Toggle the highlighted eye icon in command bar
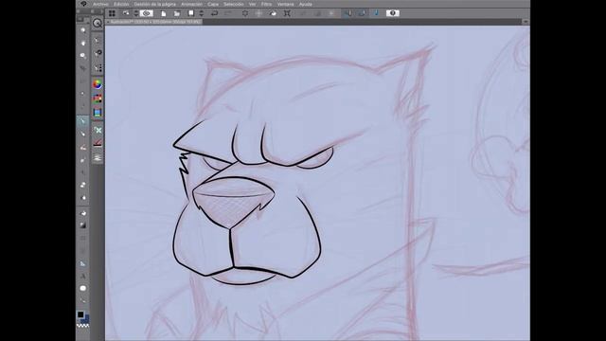Viewport: 606px width, 341px height. click(147, 13)
